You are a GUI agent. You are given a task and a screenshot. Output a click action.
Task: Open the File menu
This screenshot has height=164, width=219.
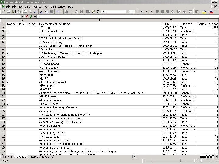8,7
